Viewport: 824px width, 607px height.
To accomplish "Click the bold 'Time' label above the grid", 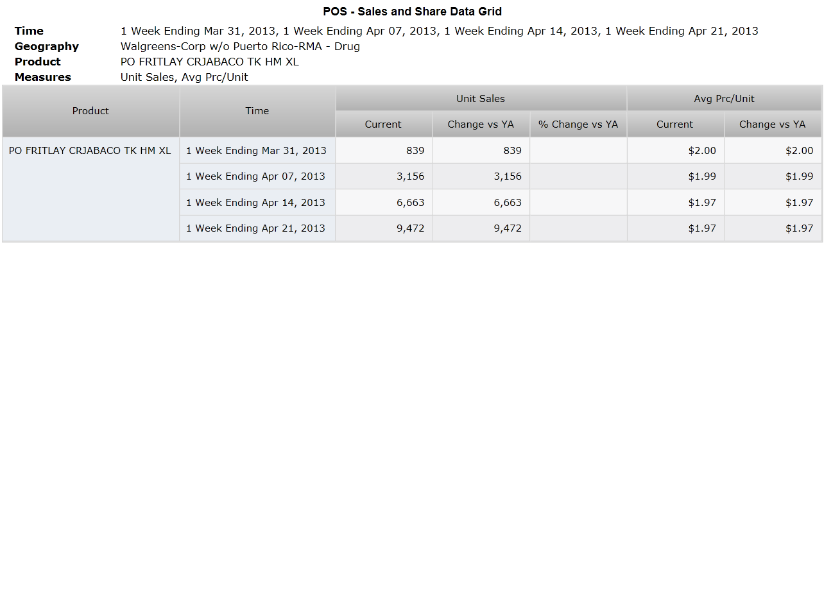I will coord(29,31).
